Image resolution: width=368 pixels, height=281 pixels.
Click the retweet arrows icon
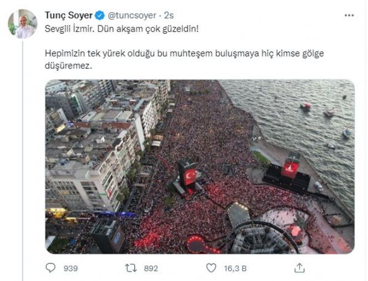click(131, 268)
